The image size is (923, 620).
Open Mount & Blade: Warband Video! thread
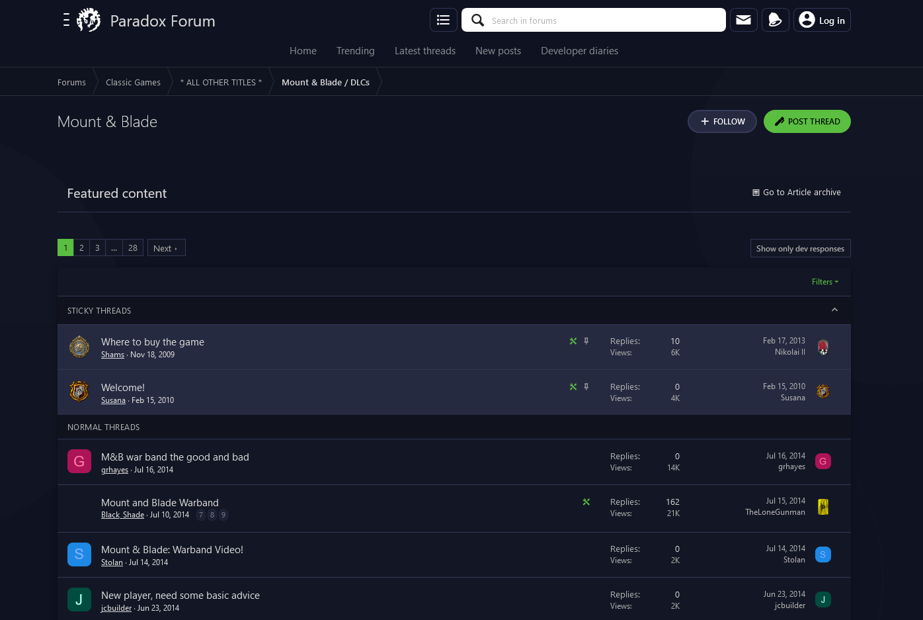172,550
